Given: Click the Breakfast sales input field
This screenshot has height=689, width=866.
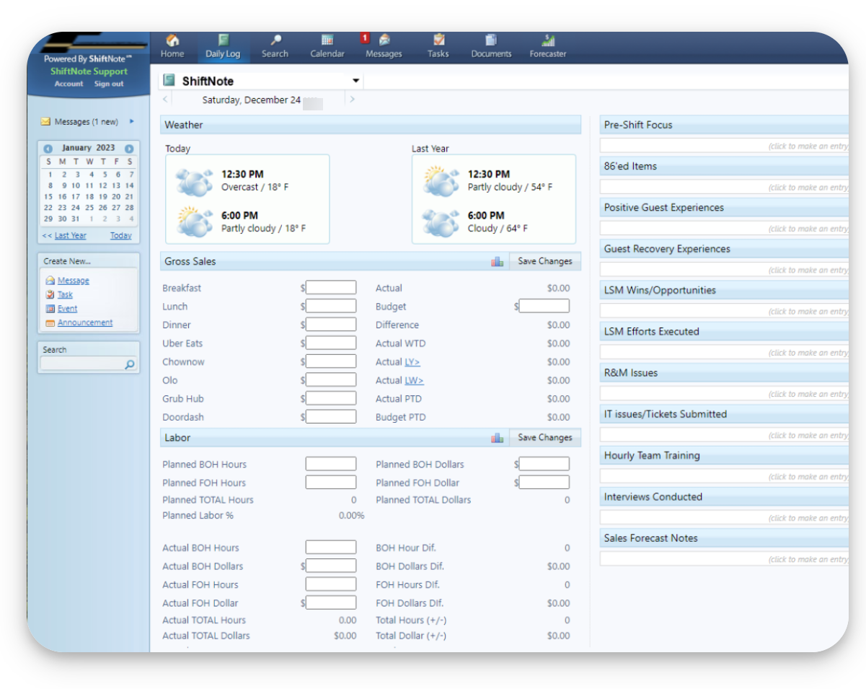Looking at the screenshot, I should [x=331, y=288].
